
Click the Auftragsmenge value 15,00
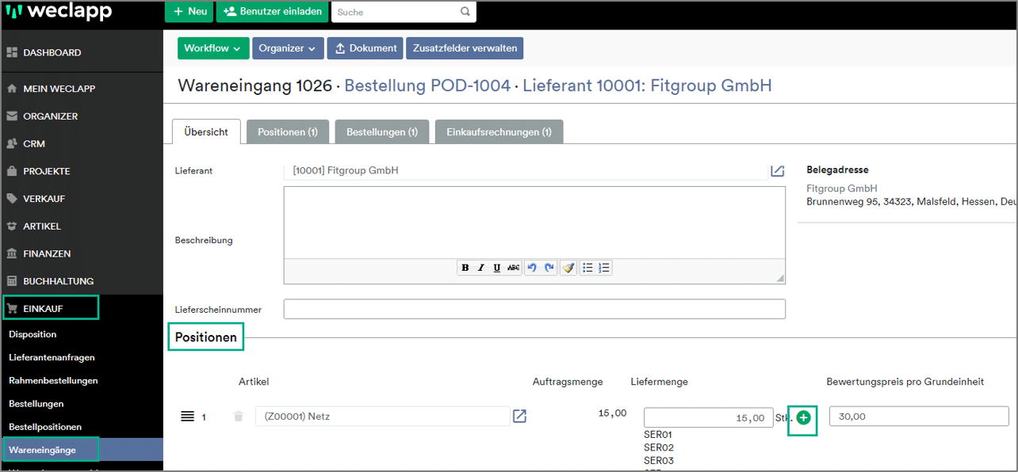612,413
